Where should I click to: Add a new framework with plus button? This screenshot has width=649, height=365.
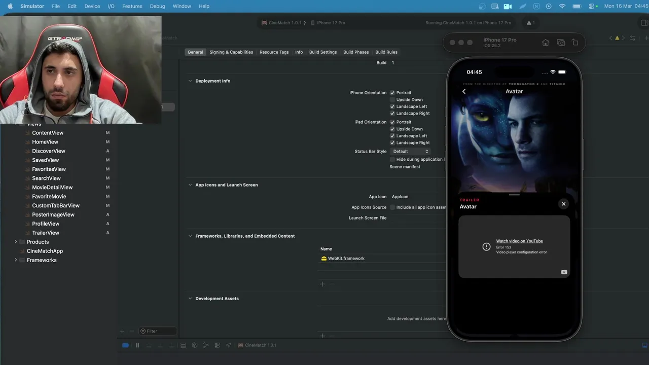coord(322,284)
